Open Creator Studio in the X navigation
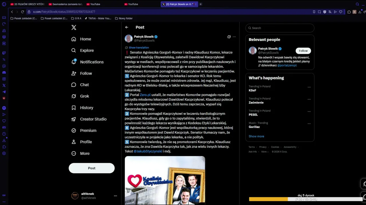This screenshot has height=205, width=366. click(x=89, y=119)
